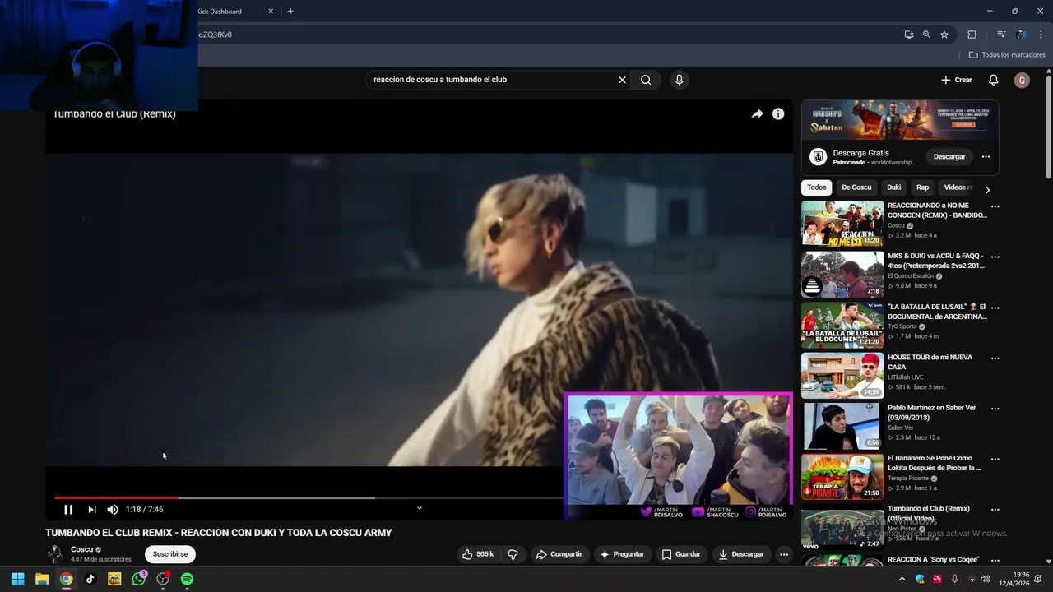
Task: Seek on the video progress bar
Action: click(x=308, y=497)
